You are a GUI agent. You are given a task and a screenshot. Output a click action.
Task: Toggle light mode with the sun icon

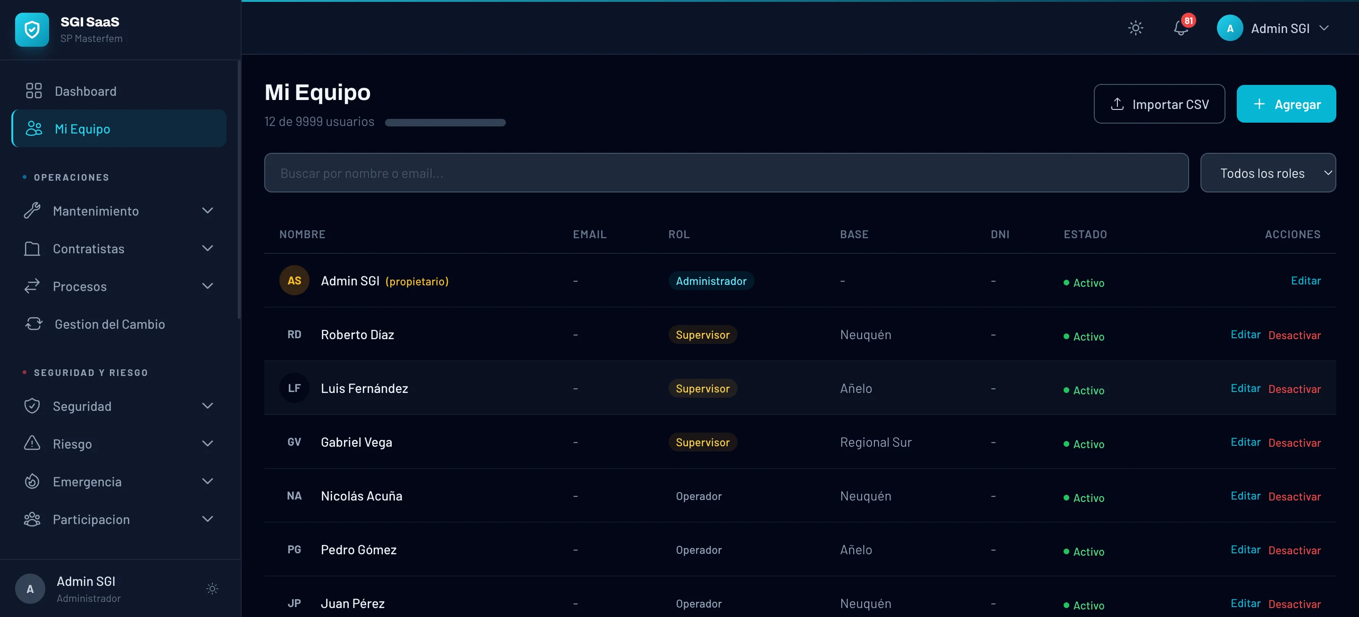click(x=1136, y=28)
